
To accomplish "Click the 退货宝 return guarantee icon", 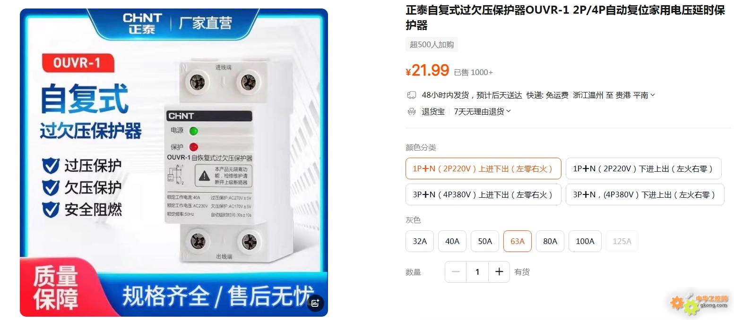I will (x=411, y=112).
